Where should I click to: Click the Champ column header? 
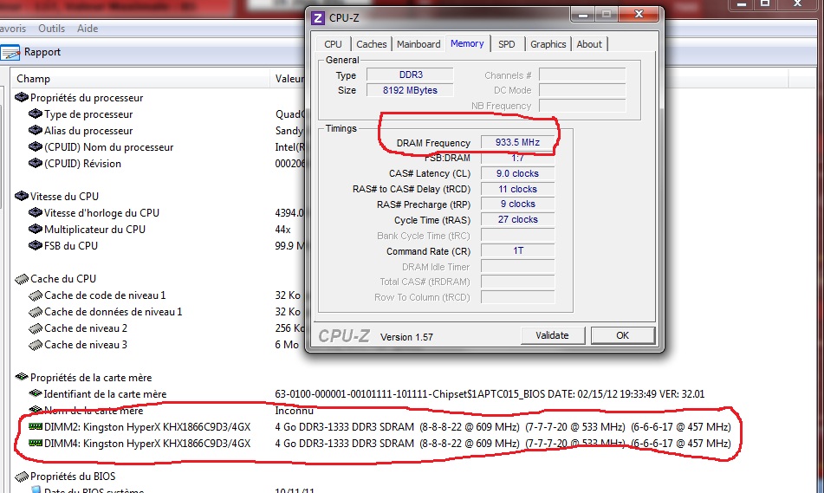35,79
